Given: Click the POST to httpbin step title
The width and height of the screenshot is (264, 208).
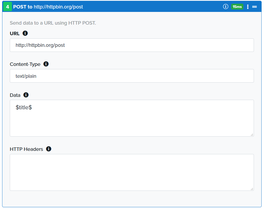Looking at the screenshot, I should point(48,7).
